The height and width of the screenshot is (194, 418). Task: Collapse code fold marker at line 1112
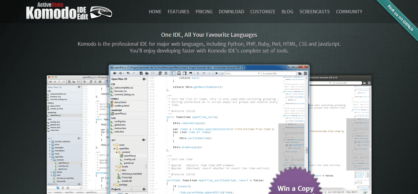click(x=157, y=96)
